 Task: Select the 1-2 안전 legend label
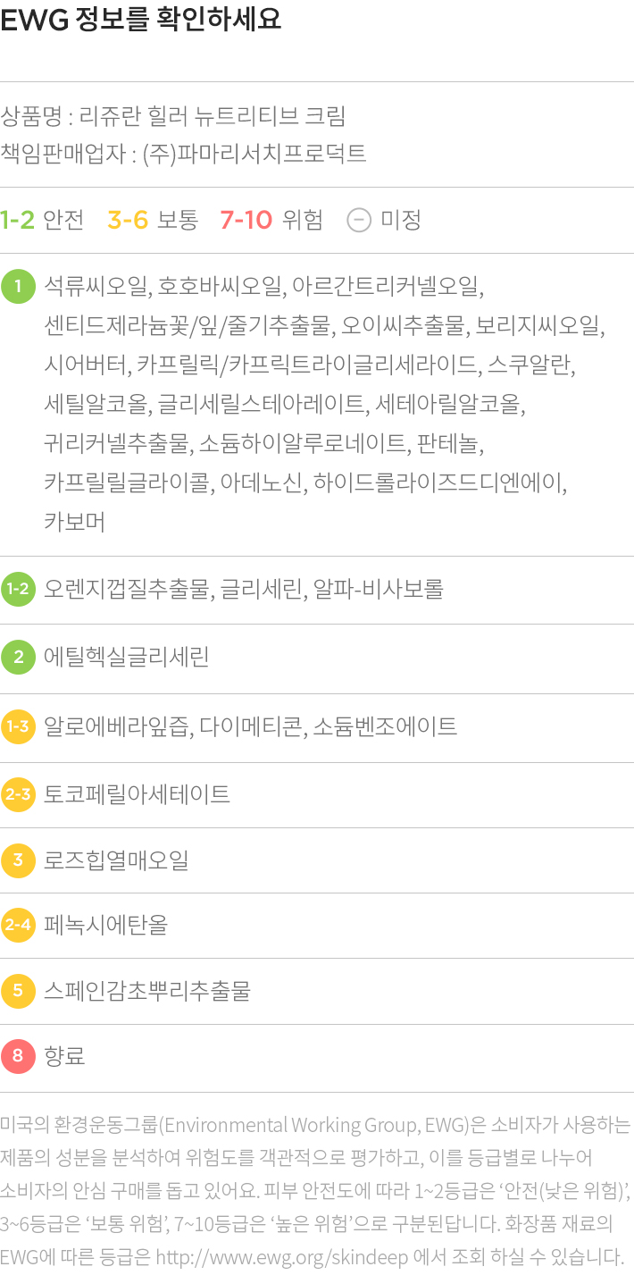pyautogui.click(x=42, y=220)
